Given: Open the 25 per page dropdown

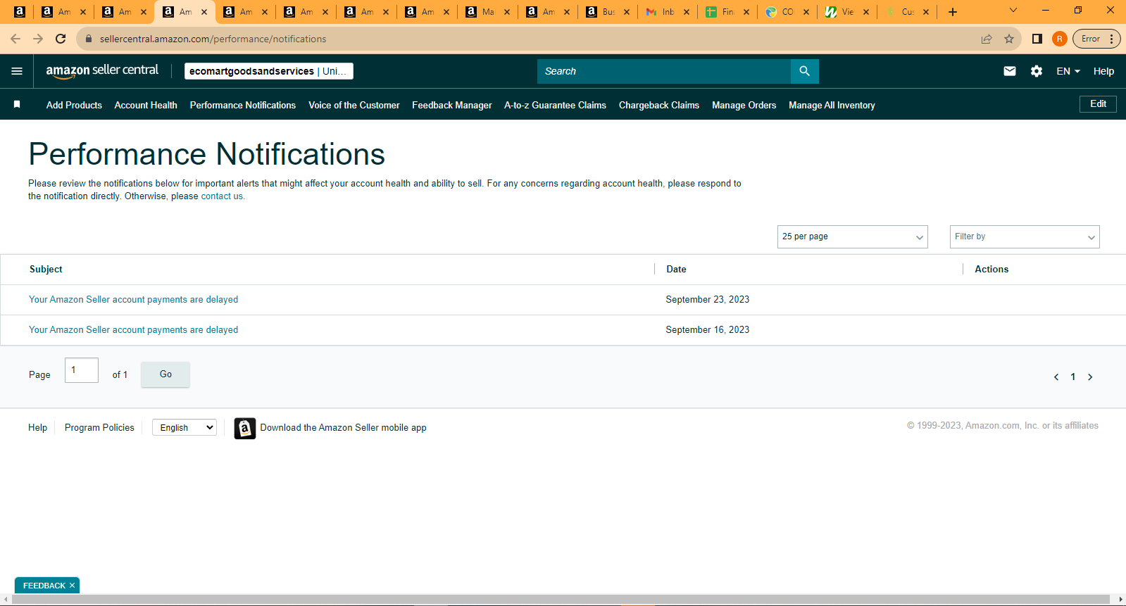Looking at the screenshot, I should [x=852, y=236].
